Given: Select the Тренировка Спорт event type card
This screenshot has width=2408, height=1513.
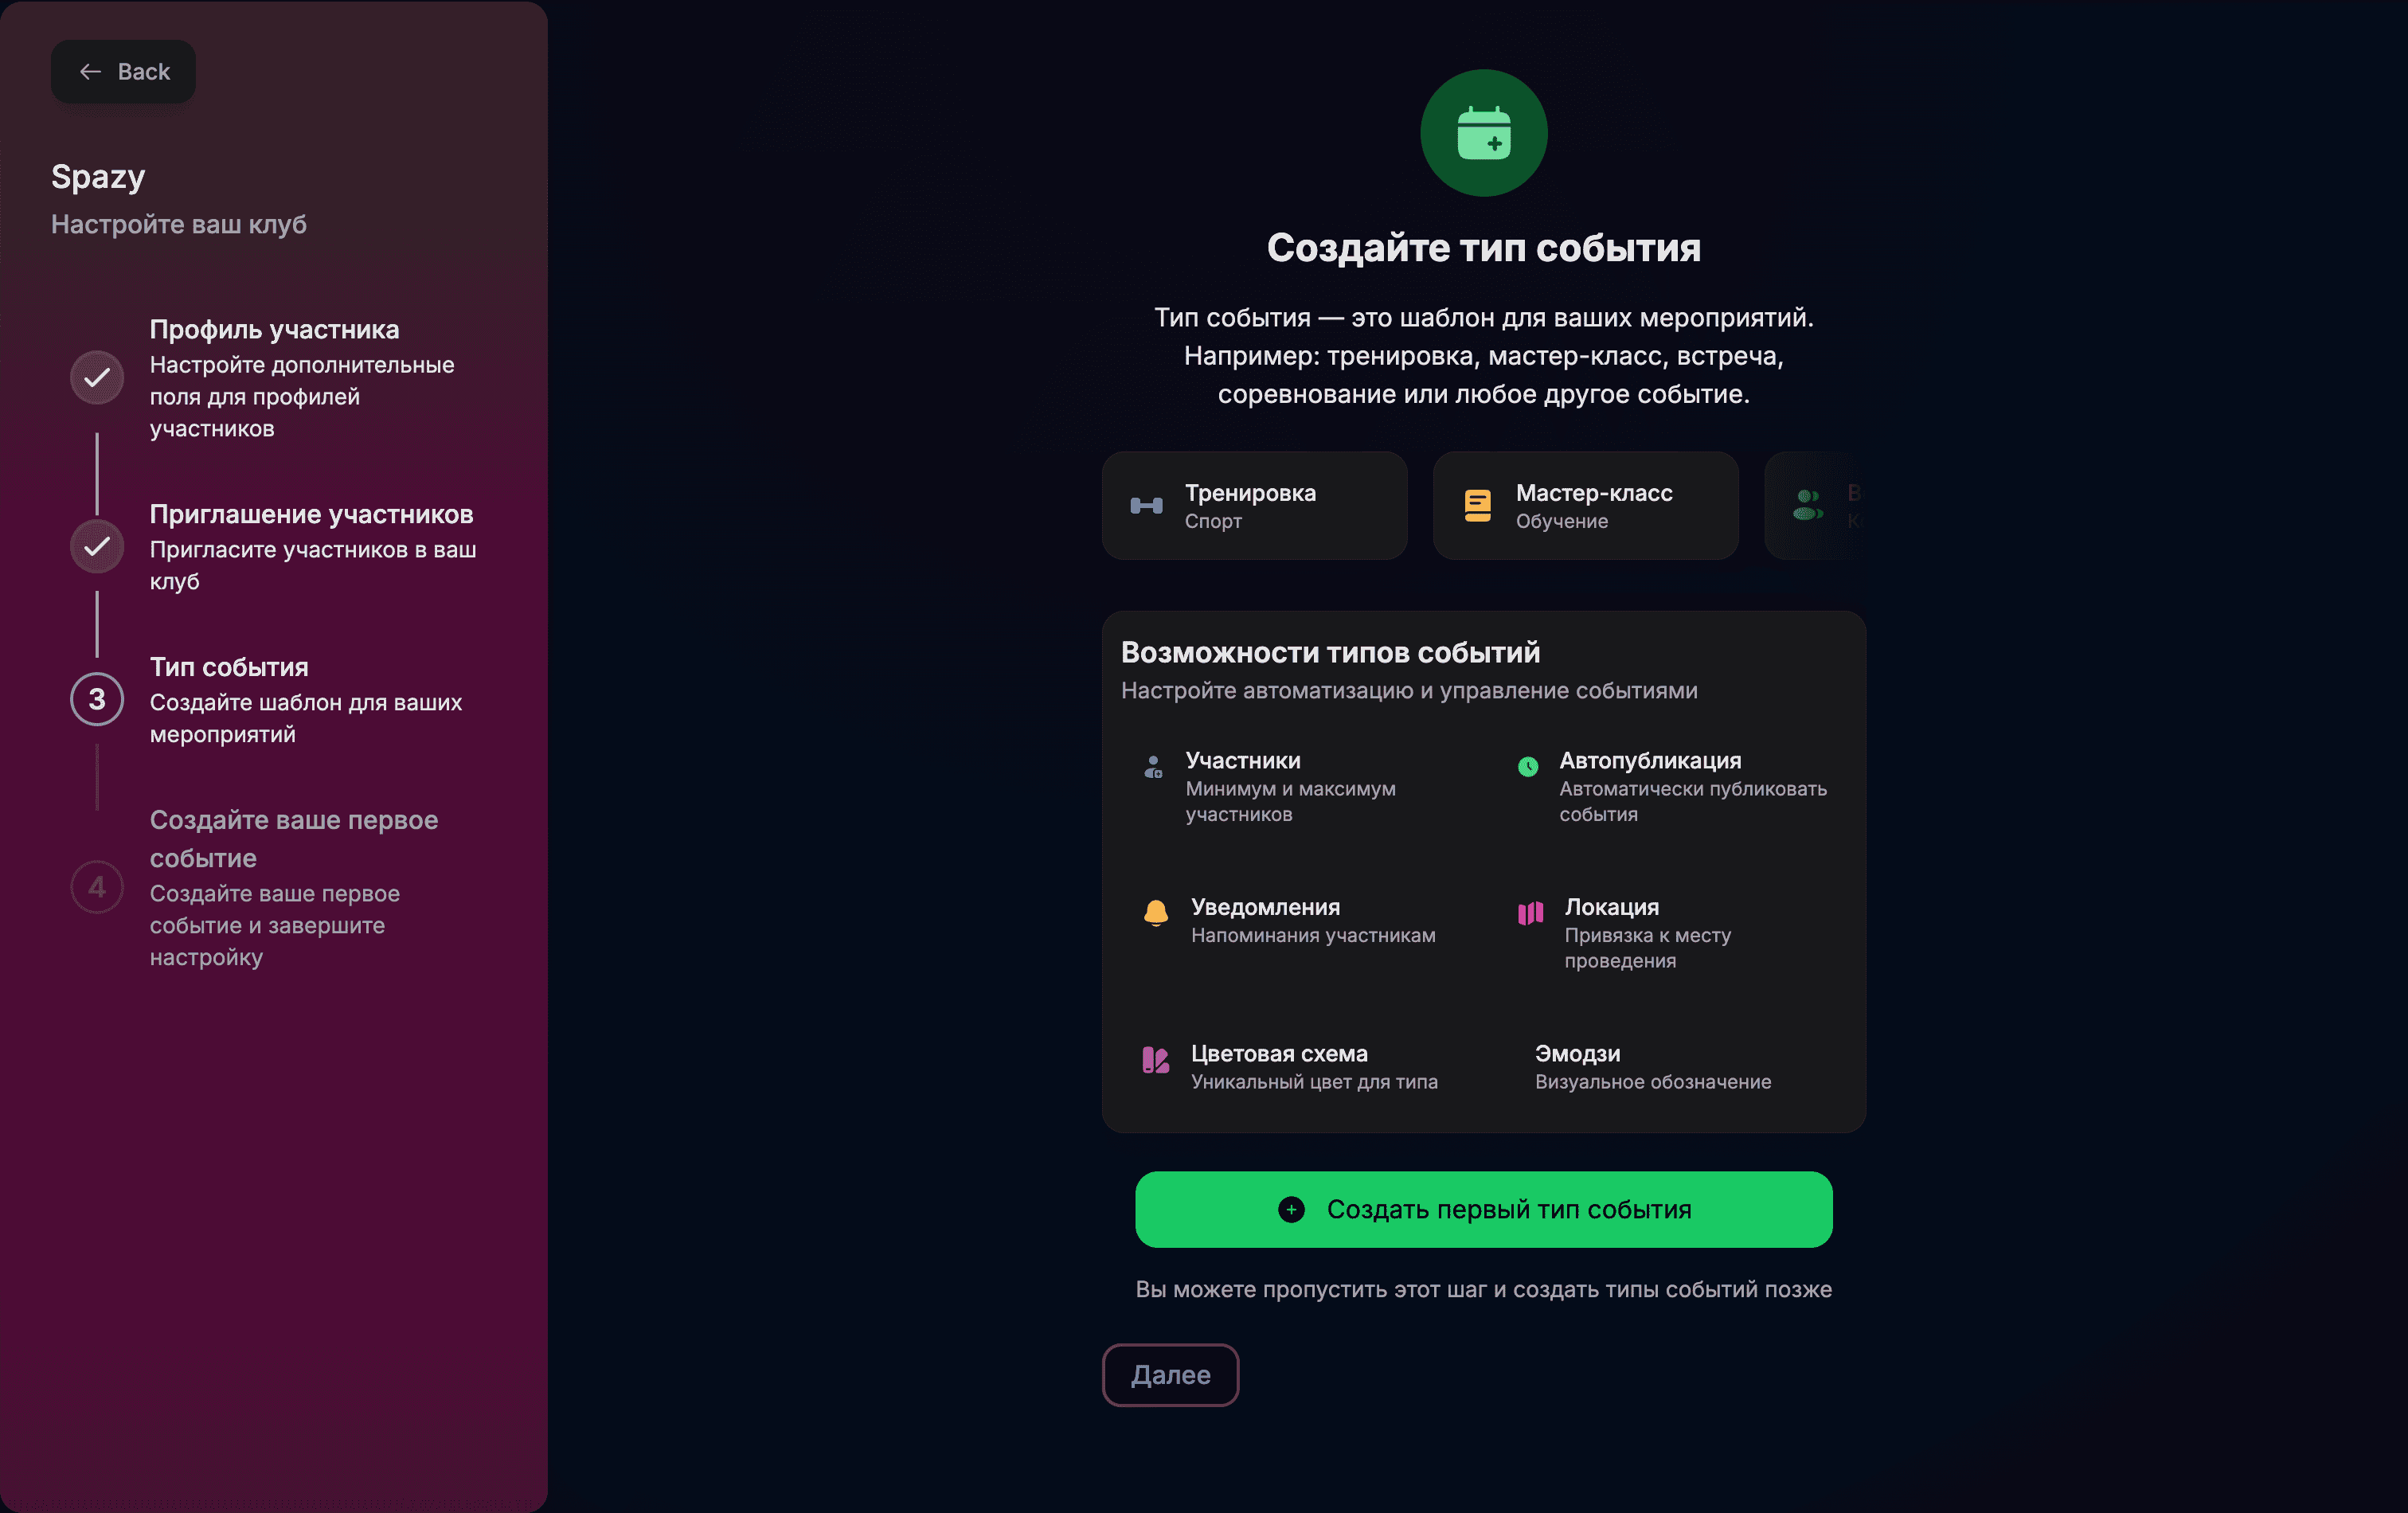Looking at the screenshot, I should tap(1254, 506).
